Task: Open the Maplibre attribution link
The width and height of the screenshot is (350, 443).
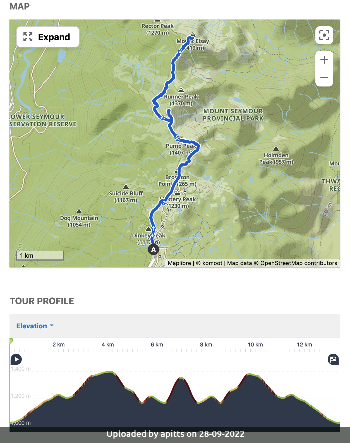Action: tap(179, 263)
